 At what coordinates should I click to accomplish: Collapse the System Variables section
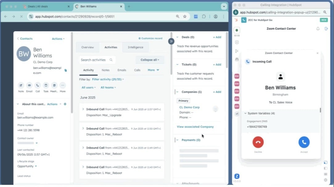tap(245, 113)
